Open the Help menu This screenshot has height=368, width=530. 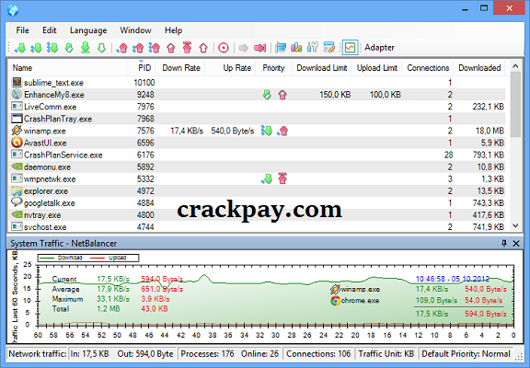(173, 30)
